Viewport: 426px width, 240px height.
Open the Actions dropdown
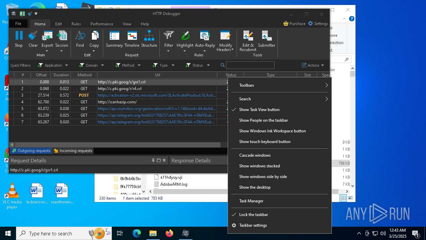pyautogui.click(x=313, y=65)
